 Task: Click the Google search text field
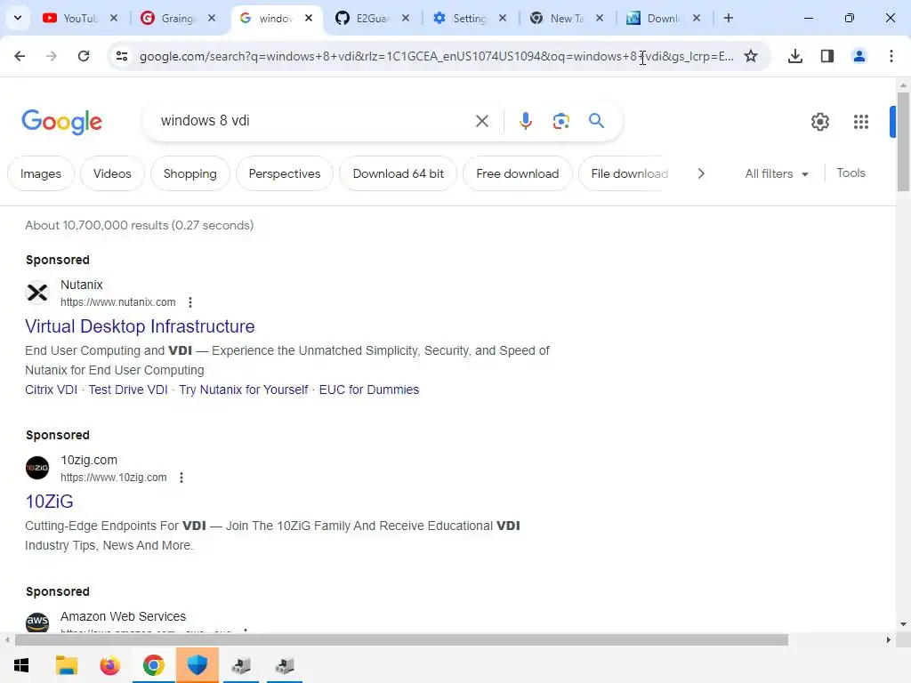[x=314, y=121]
